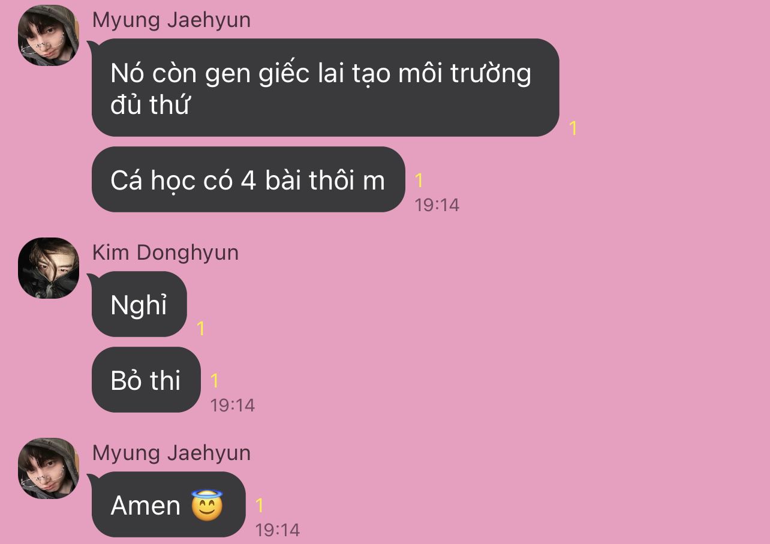770x544 pixels.
Task: Click the 19:14 timestamp beside the Amen message
Action: tap(278, 530)
